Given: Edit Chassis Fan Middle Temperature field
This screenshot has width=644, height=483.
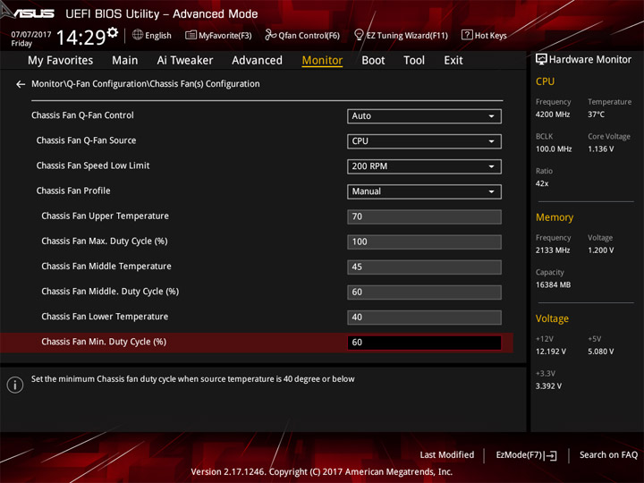Looking at the screenshot, I should pos(424,267).
